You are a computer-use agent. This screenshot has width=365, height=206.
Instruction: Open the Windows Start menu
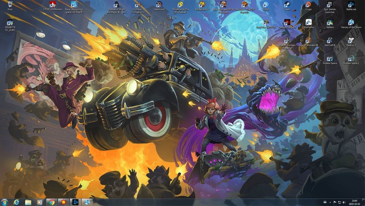(x=4, y=202)
